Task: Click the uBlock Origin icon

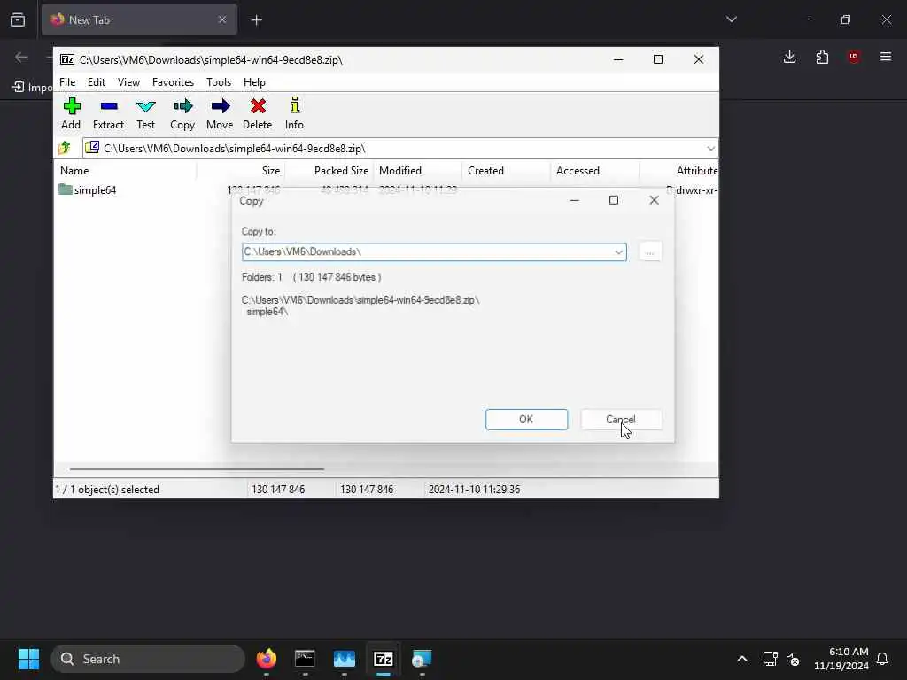Action: point(854,57)
